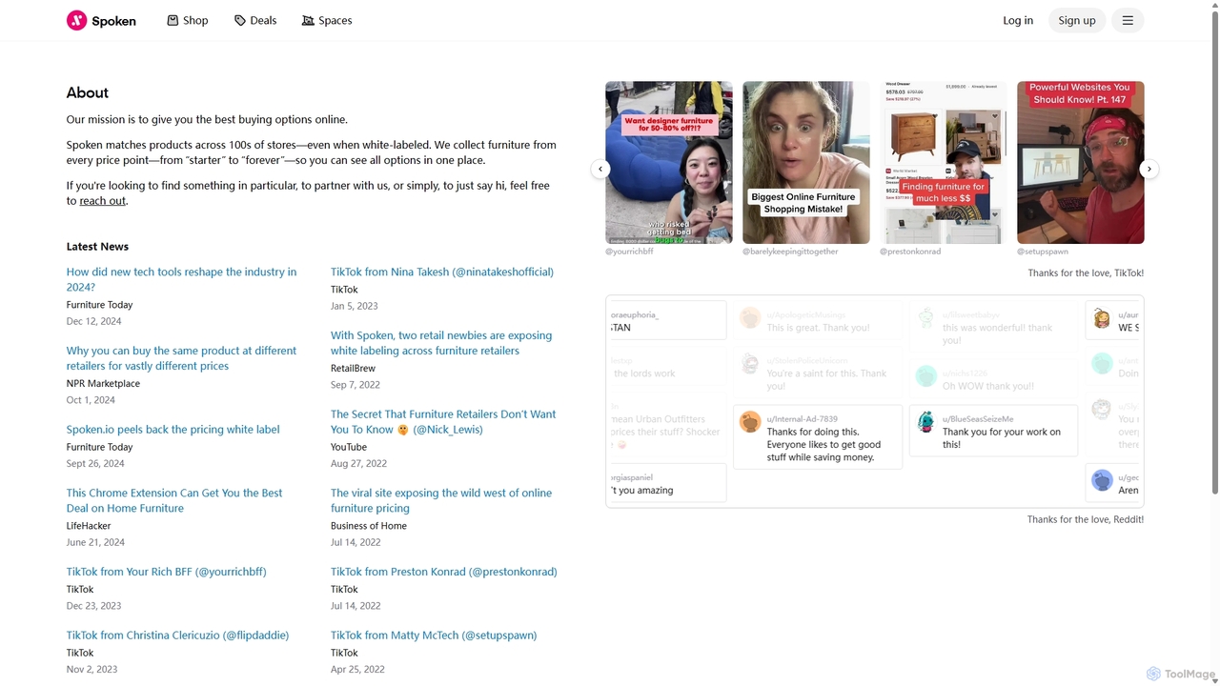Click the 'Thanks for the love, TikTok!' text

coord(1086,273)
